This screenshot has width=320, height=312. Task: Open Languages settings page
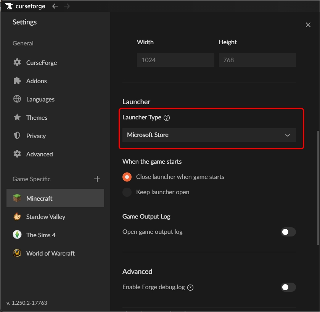pyautogui.click(x=55, y=99)
